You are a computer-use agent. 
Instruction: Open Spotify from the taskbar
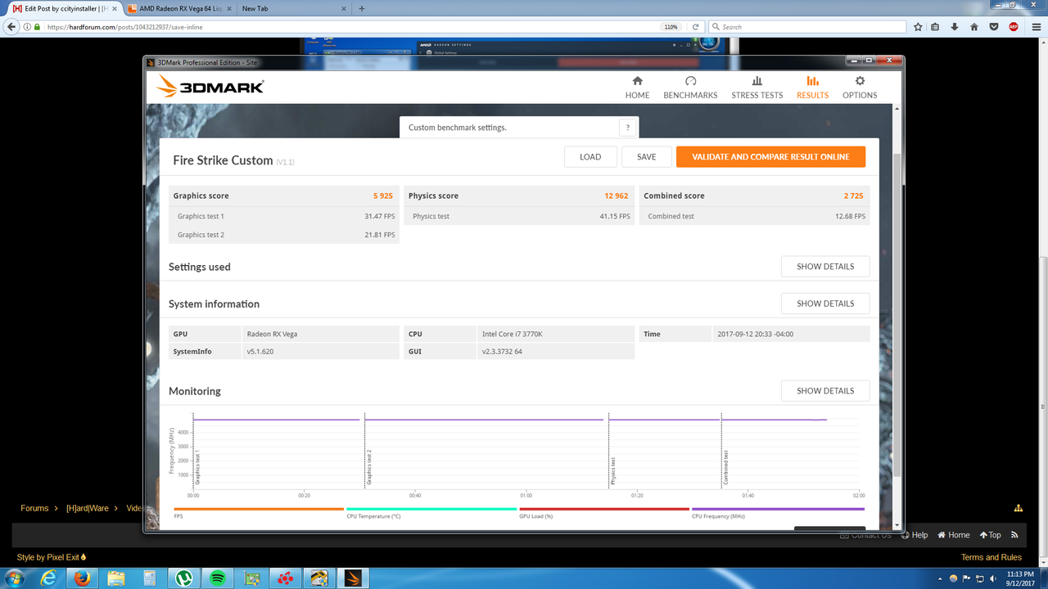pyautogui.click(x=218, y=578)
